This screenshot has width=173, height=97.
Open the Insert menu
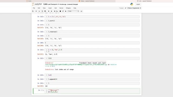pyautogui.click(x=50, y=8)
